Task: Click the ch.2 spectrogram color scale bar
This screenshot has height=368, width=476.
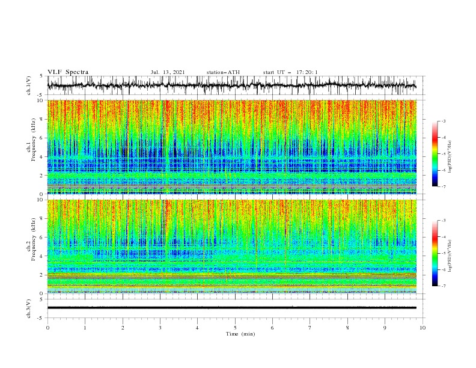Action: click(x=435, y=253)
